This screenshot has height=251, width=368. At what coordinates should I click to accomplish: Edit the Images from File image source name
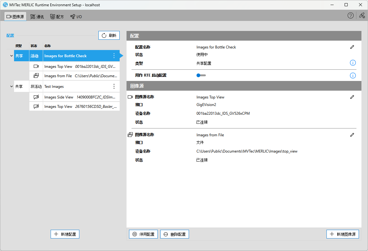[x=352, y=135]
